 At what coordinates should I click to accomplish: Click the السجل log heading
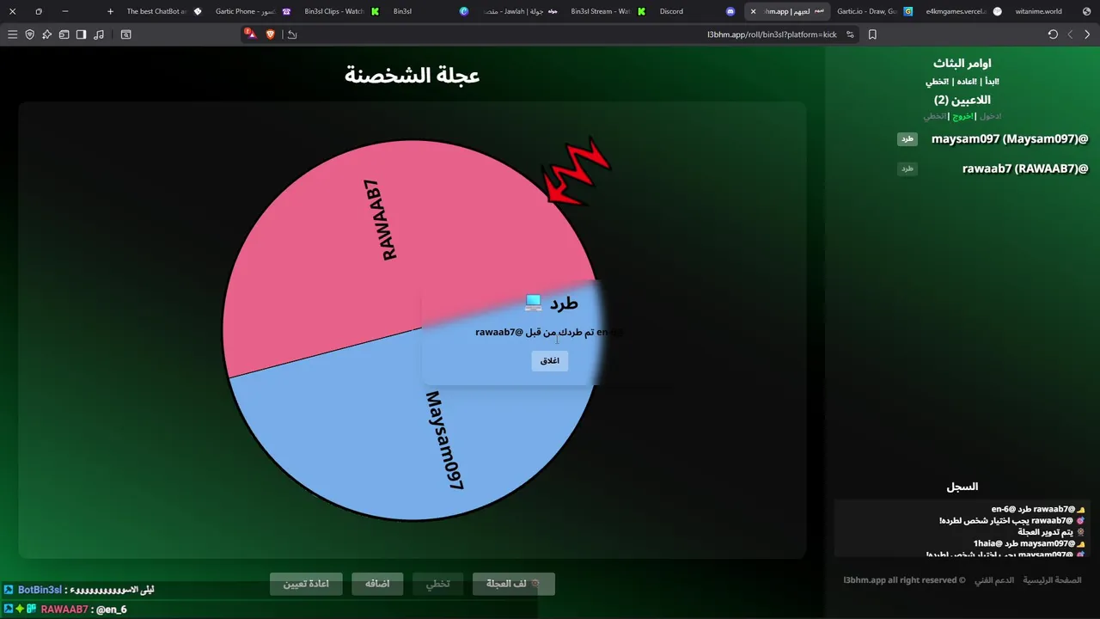point(962,487)
